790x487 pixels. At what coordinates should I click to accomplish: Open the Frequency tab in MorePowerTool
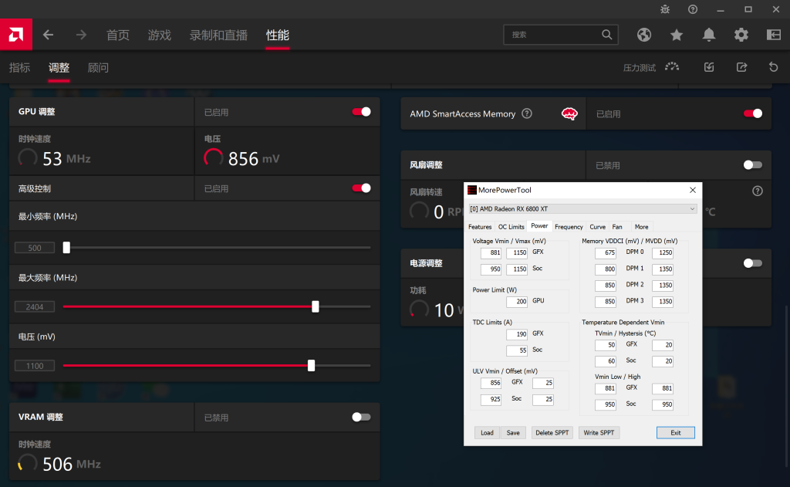point(569,227)
